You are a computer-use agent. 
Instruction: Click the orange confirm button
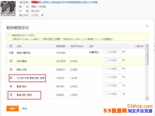click(13, 108)
